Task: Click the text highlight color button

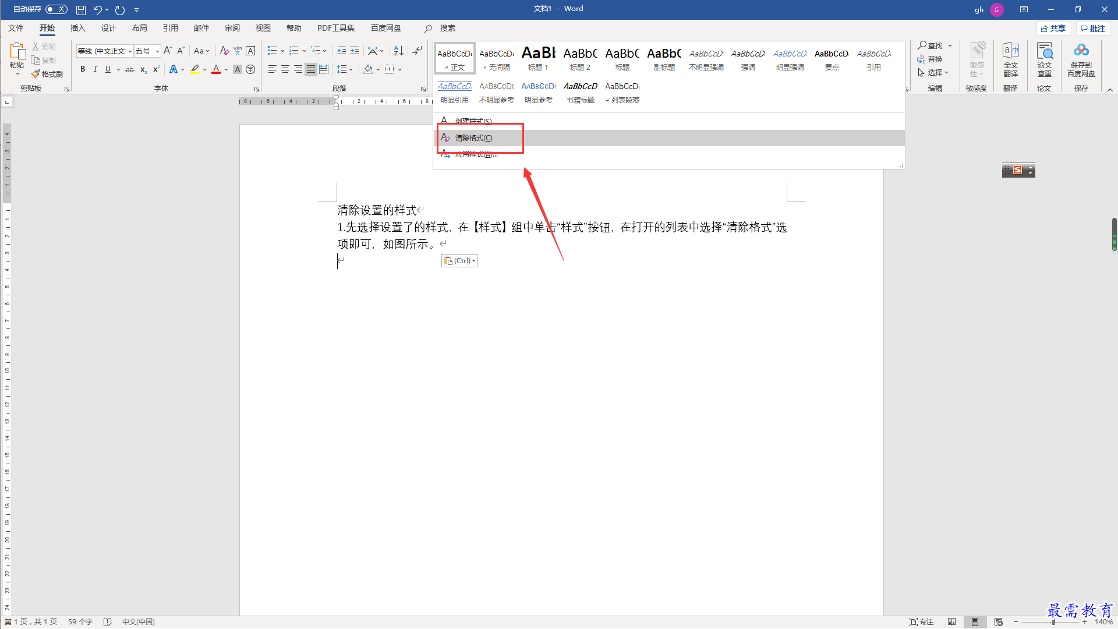Action: coord(194,69)
